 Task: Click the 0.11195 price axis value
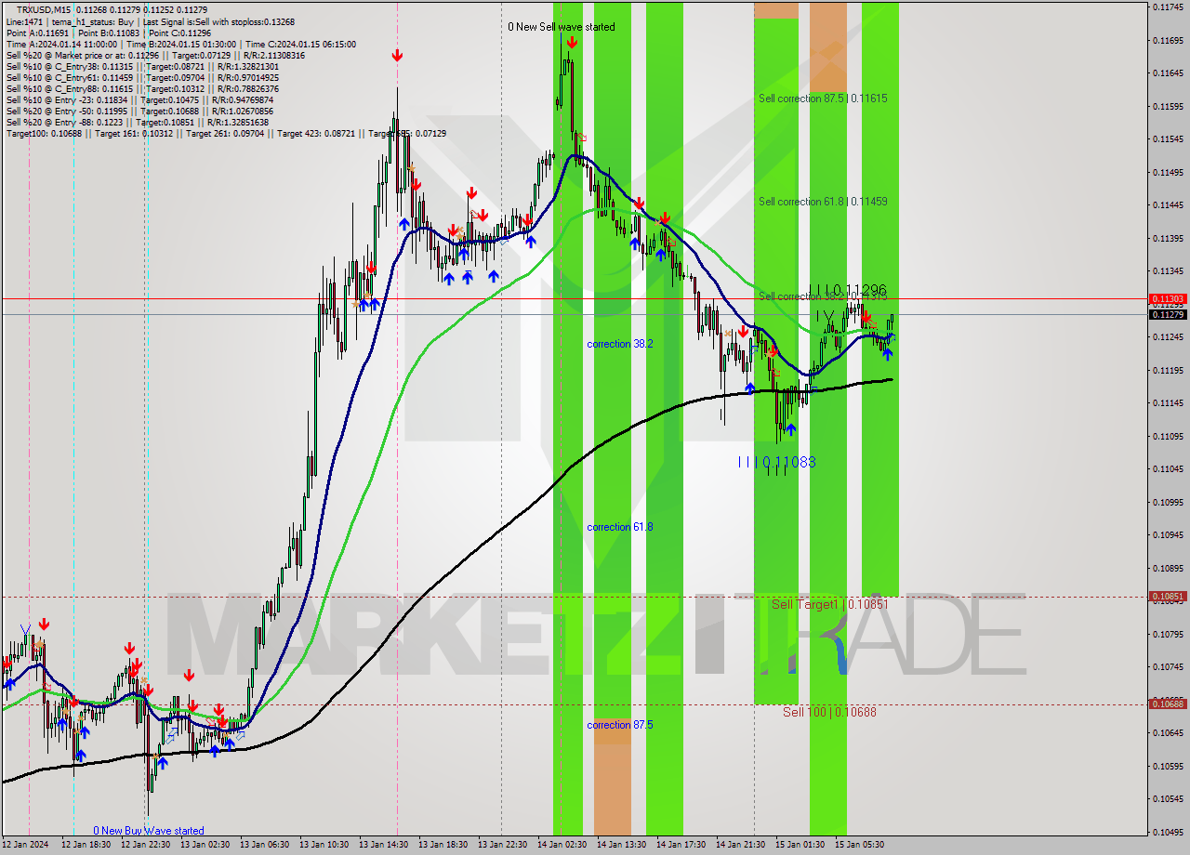(x=1168, y=370)
